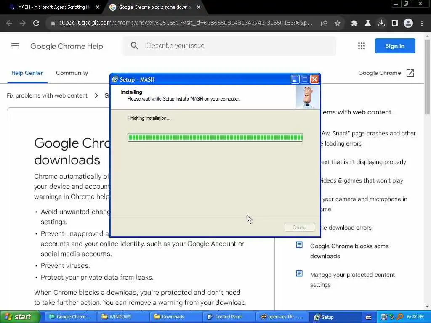Screen dimensions: 431x323
Task: Click the breadcrumb chevron after Fix problems
Action: click(96, 95)
